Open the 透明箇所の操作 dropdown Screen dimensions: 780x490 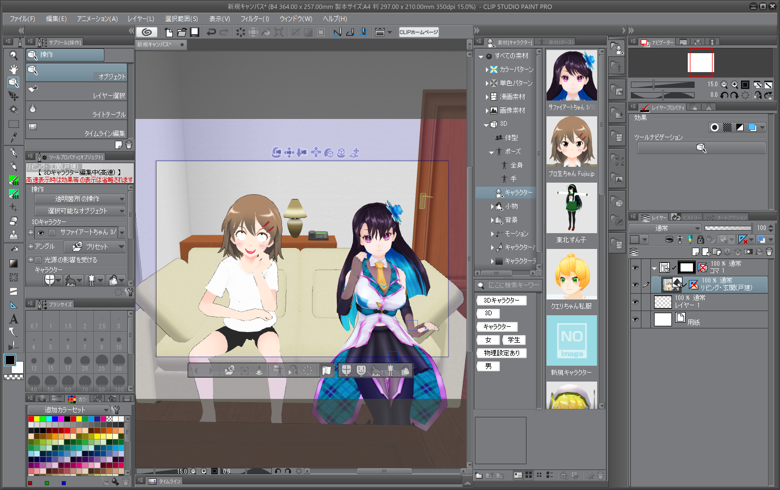coord(80,199)
